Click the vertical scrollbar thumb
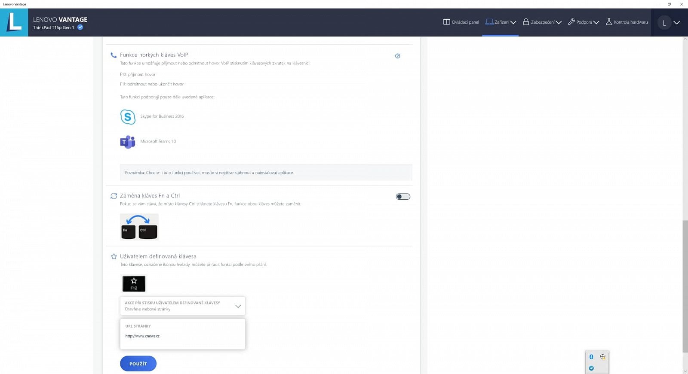Screen dimensions: 688x374 pyautogui.click(x=685, y=286)
